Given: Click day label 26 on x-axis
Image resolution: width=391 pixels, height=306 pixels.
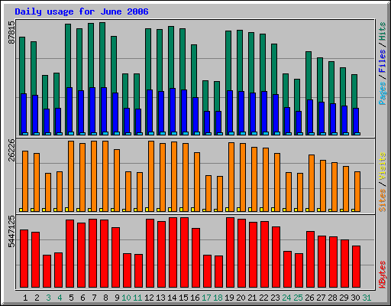Looking at the screenshot, I should coord(309,298).
